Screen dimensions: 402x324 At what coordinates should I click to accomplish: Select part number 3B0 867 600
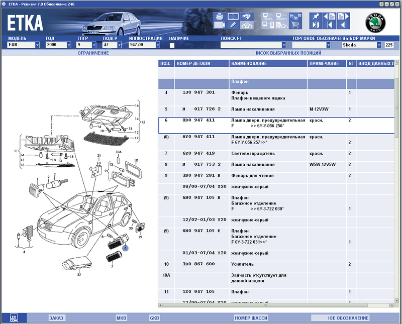click(198, 264)
